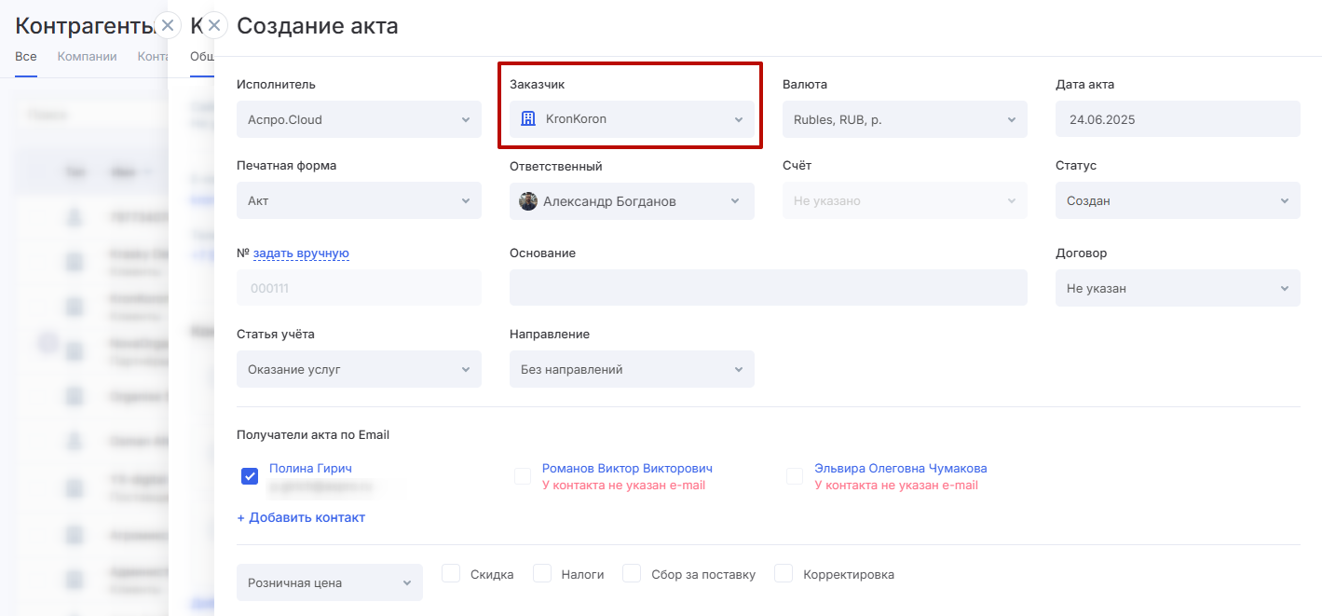The image size is (1322, 616).
Task: Open the Исполнитель dropdown
Action: pos(359,119)
